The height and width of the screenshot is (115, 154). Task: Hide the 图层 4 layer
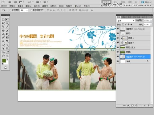[x=118, y=38]
